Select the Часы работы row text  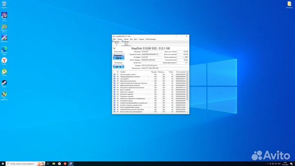coord(125,79)
